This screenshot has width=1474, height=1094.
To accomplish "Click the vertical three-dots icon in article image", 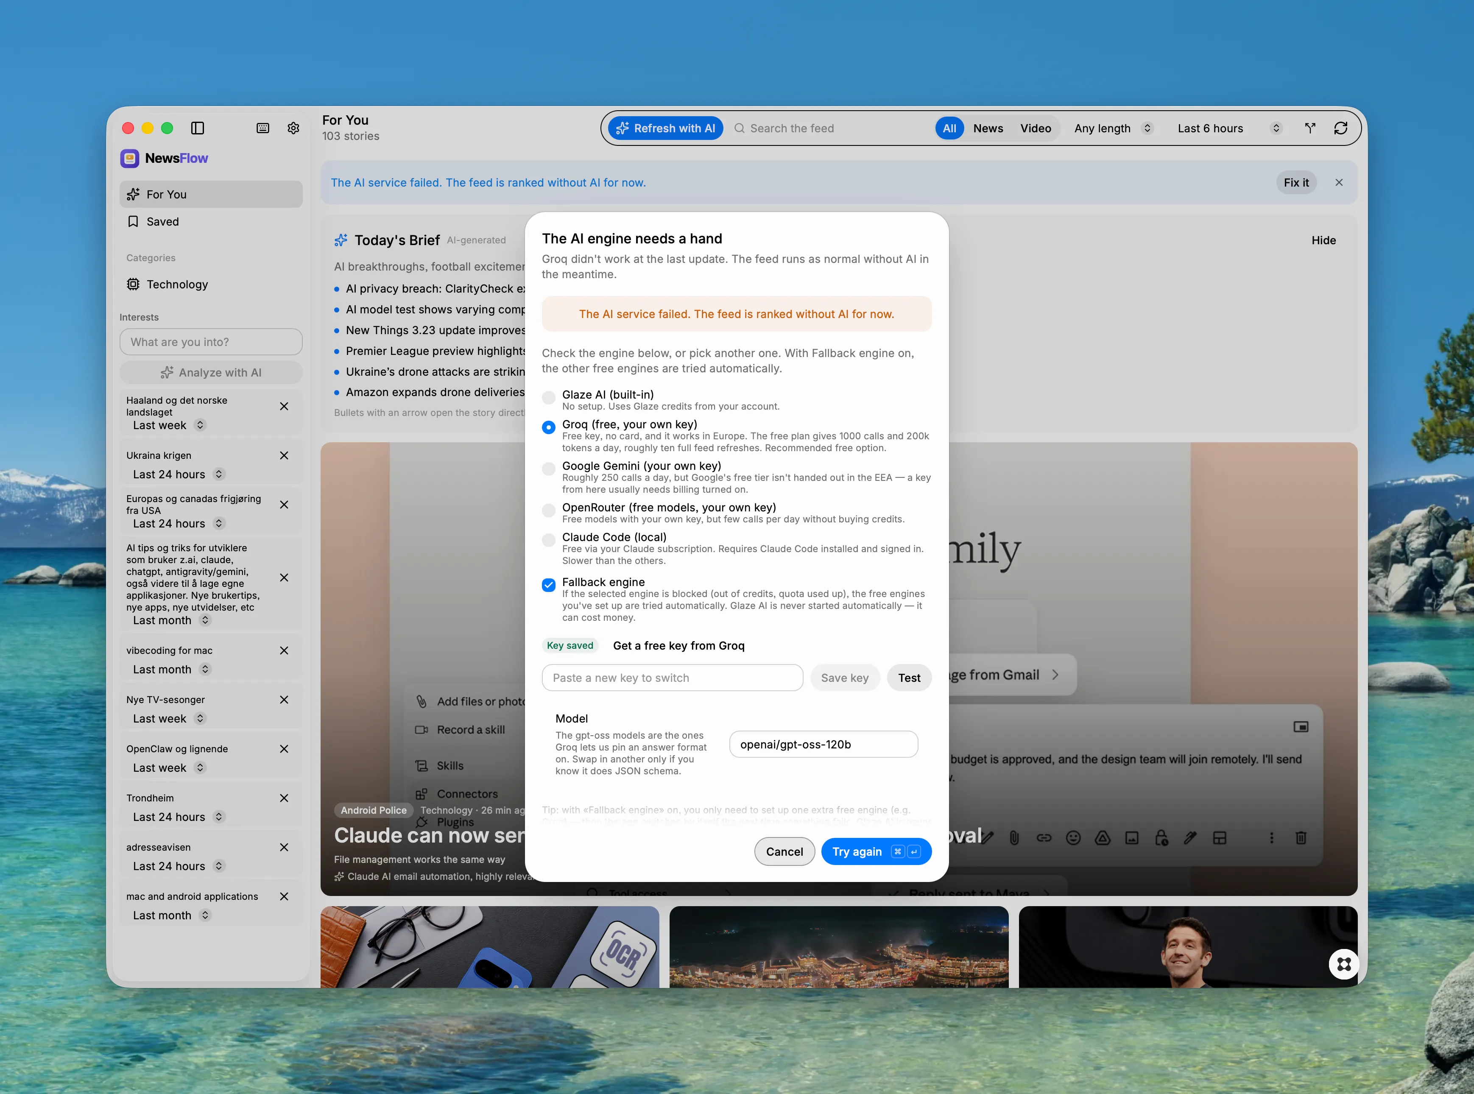I will tap(1271, 838).
